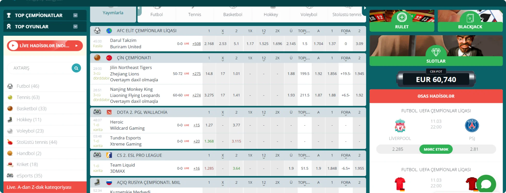
Task: Click the EUR 60,740 jackpot display
Action: (x=436, y=79)
